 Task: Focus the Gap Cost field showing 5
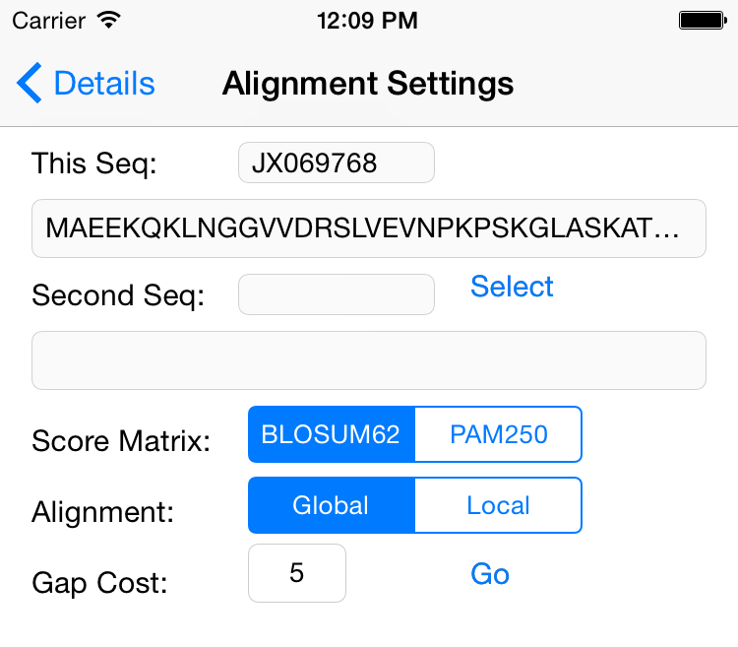[x=297, y=573]
